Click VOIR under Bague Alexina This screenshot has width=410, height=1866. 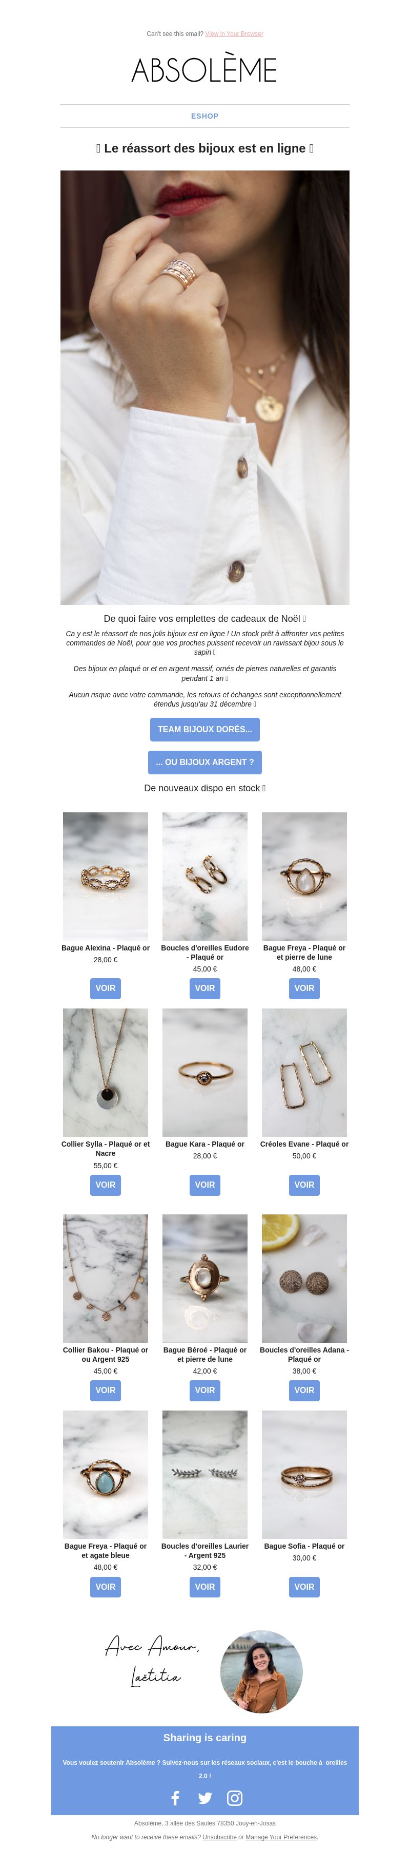point(106,988)
